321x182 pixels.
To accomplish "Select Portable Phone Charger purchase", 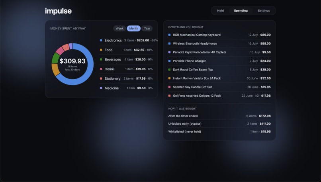I will 219,61.
